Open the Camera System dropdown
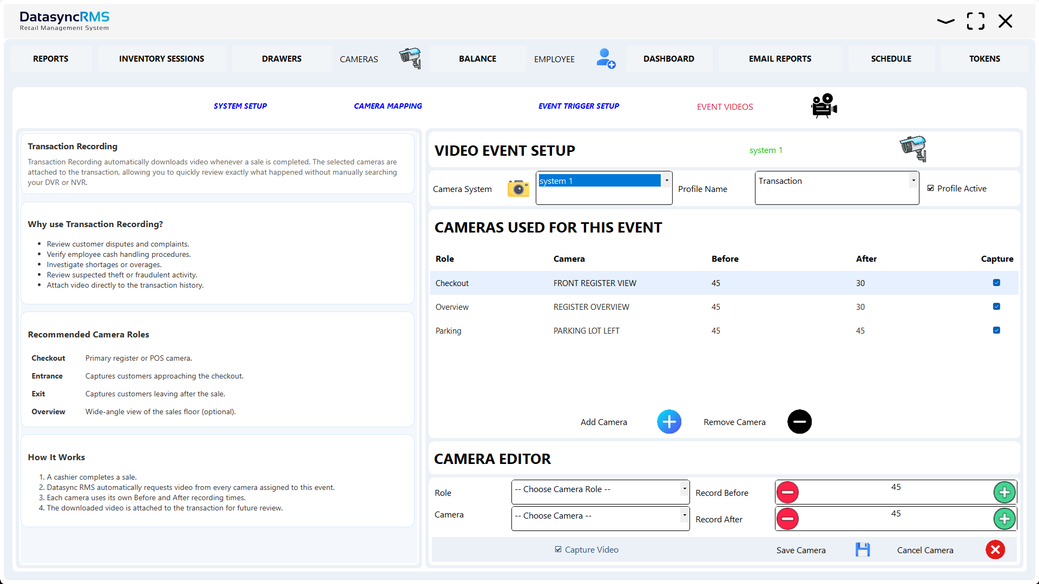Image resolution: width=1039 pixels, height=584 pixels. coord(667,181)
